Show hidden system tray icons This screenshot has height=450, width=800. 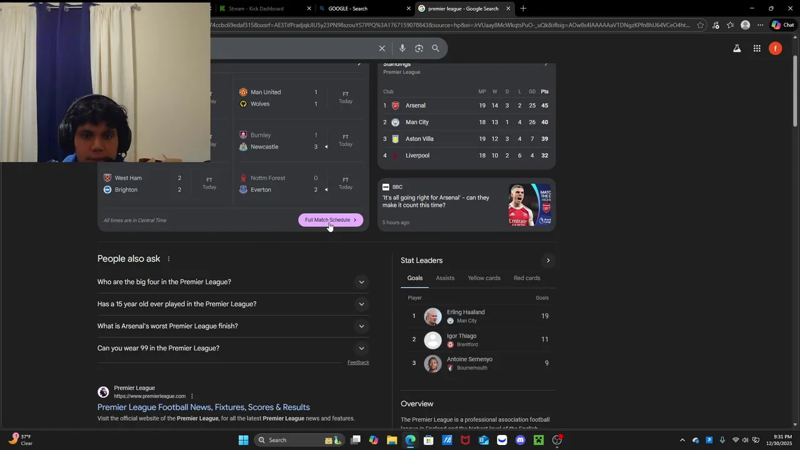point(682,440)
